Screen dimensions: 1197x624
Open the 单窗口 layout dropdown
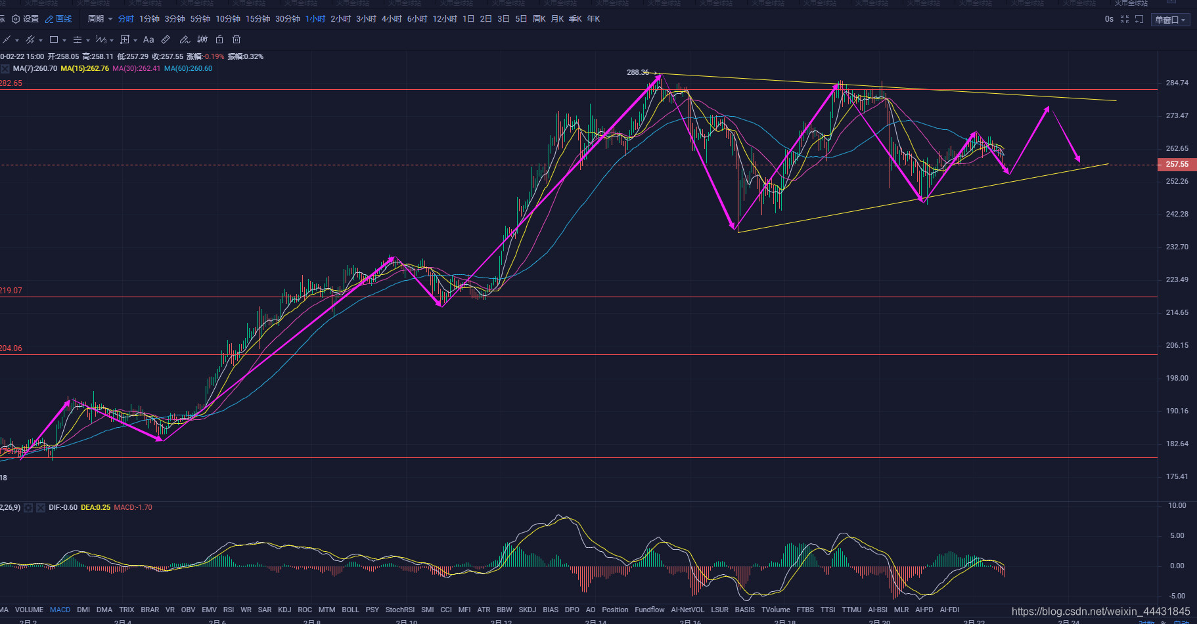1170,20
